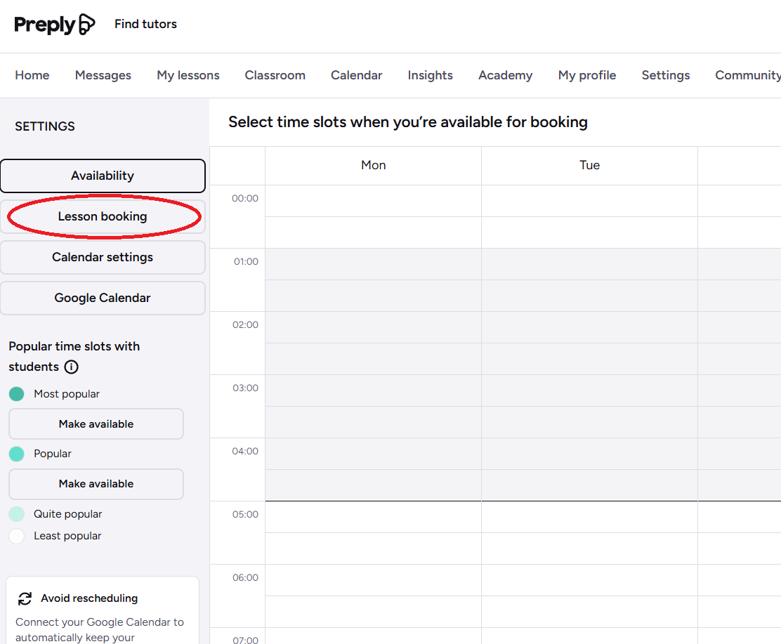781x644 pixels.
Task: Navigate to the Academy tab
Action: [505, 75]
